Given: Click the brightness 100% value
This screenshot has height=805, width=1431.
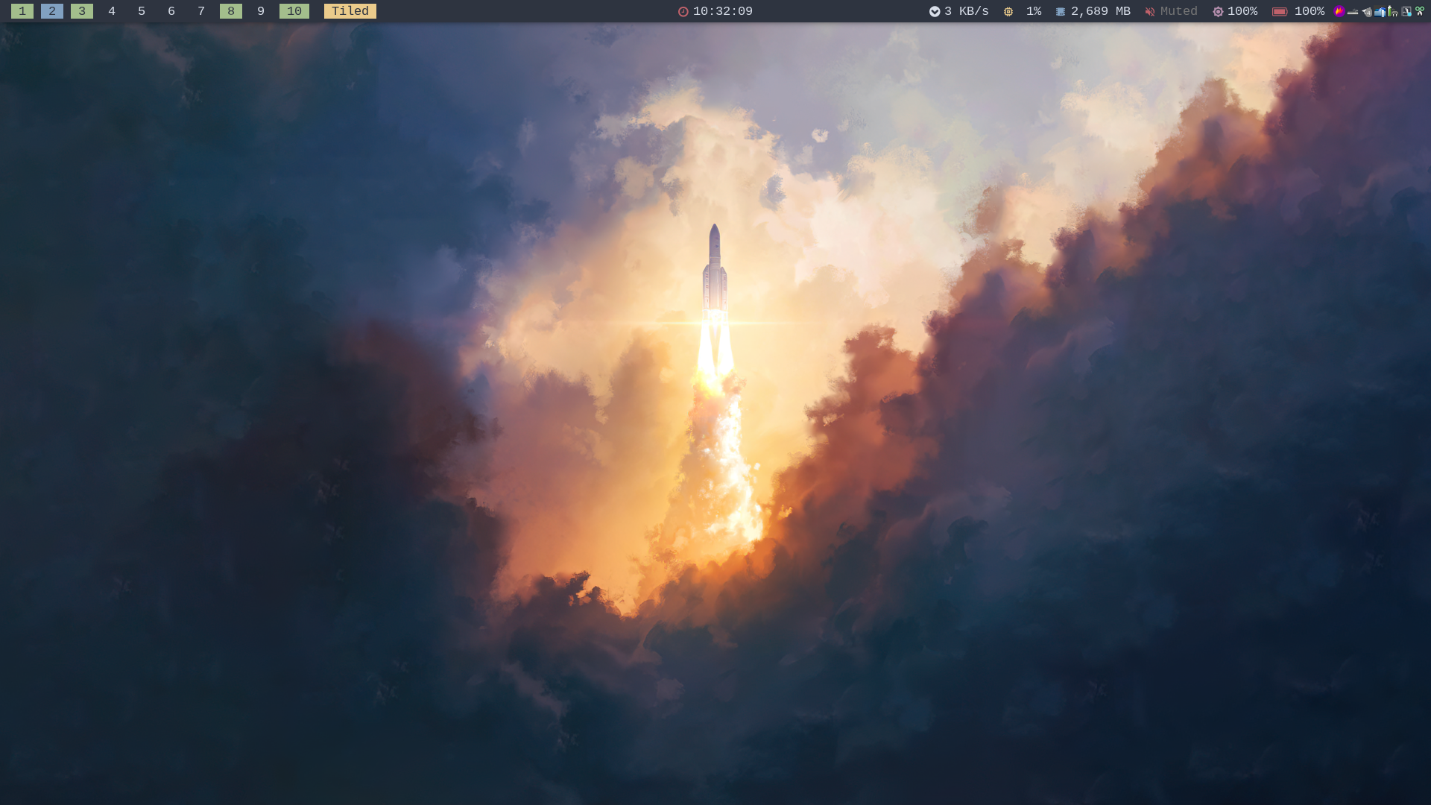Looking at the screenshot, I should tap(1242, 11).
